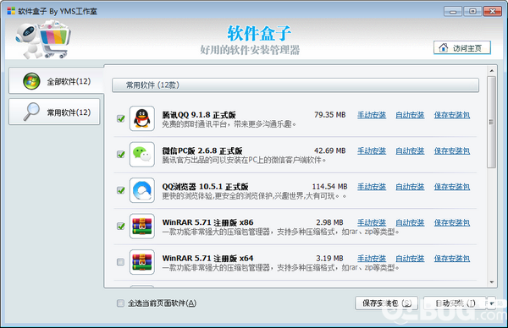Image resolution: width=508 pixels, height=328 pixels.
Task: Click the WeChat PC green bubble icon
Action: [142, 155]
